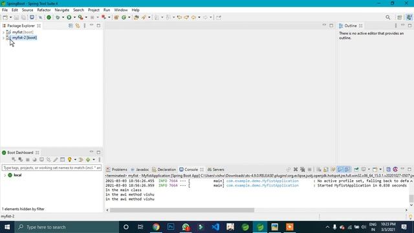Click the Run Last Tool icon

pyautogui.click(x=80, y=17)
